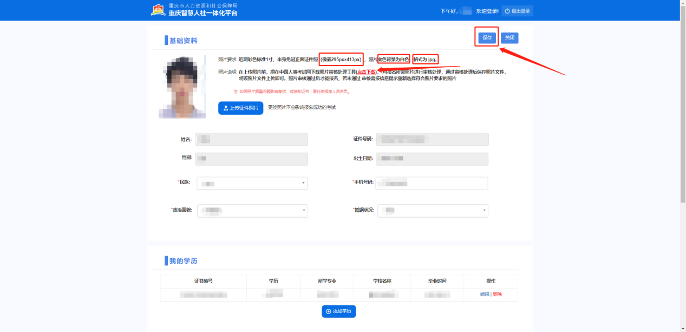Click the 姓名 text field
The width and height of the screenshot is (686, 332).
[252, 140]
